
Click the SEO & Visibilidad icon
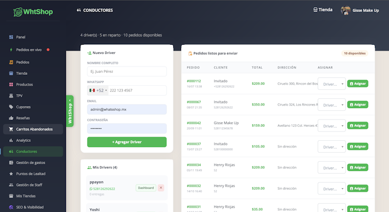point(11,207)
